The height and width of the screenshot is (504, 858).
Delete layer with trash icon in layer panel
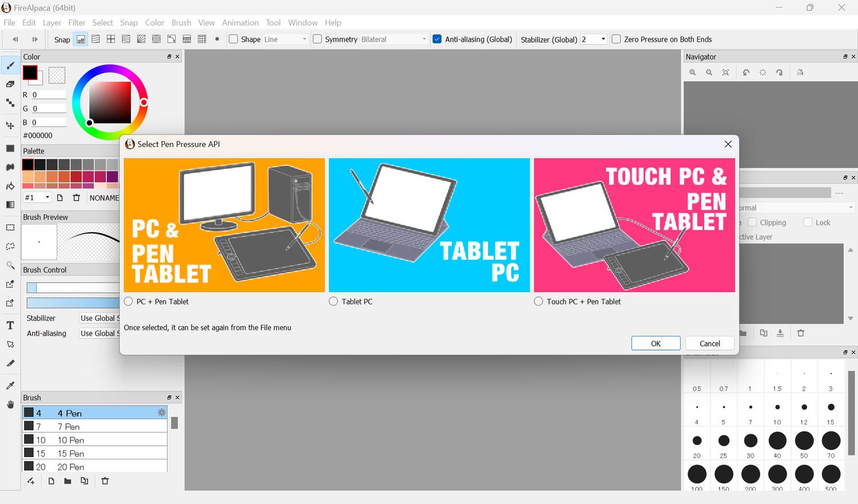[801, 333]
